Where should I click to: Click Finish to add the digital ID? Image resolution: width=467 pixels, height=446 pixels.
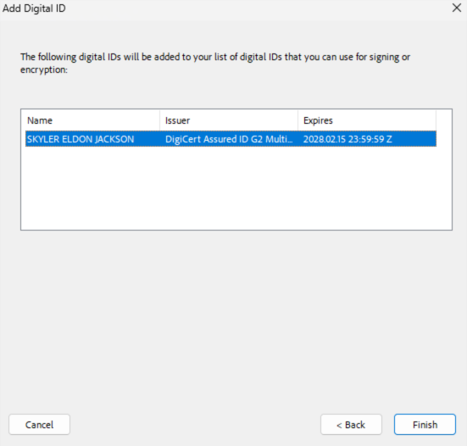425,424
